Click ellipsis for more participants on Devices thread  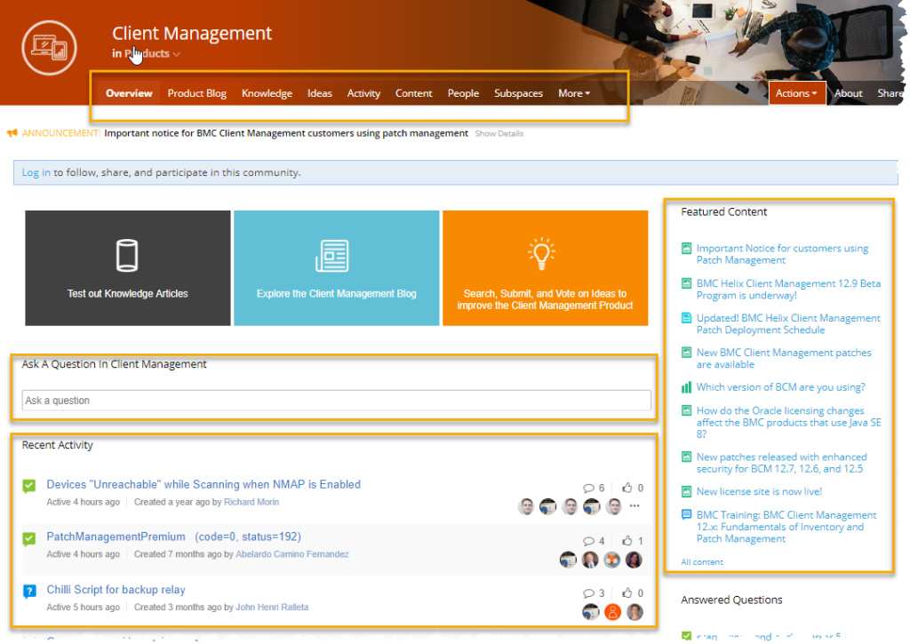(635, 506)
